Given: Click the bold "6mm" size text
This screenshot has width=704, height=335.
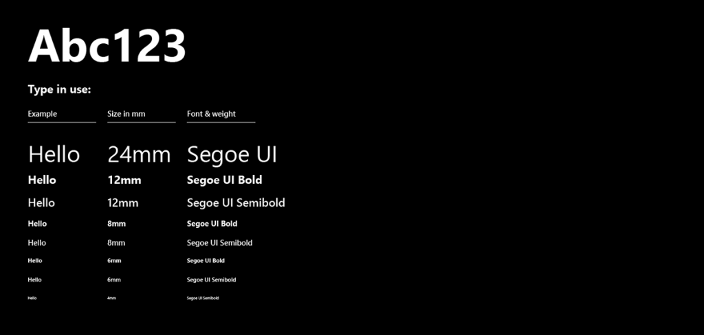Looking at the screenshot, I should [x=114, y=261].
